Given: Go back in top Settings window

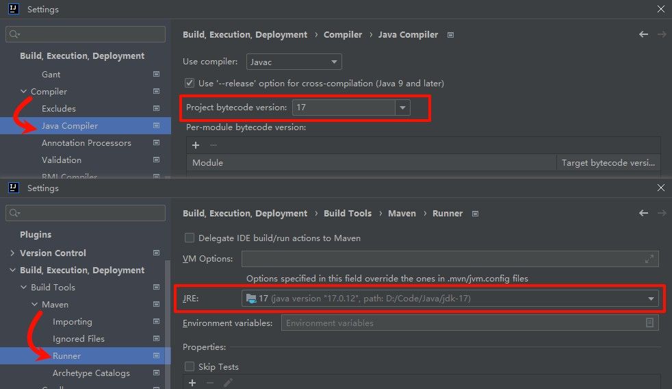Looking at the screenshot, I should tap(643, 34).
